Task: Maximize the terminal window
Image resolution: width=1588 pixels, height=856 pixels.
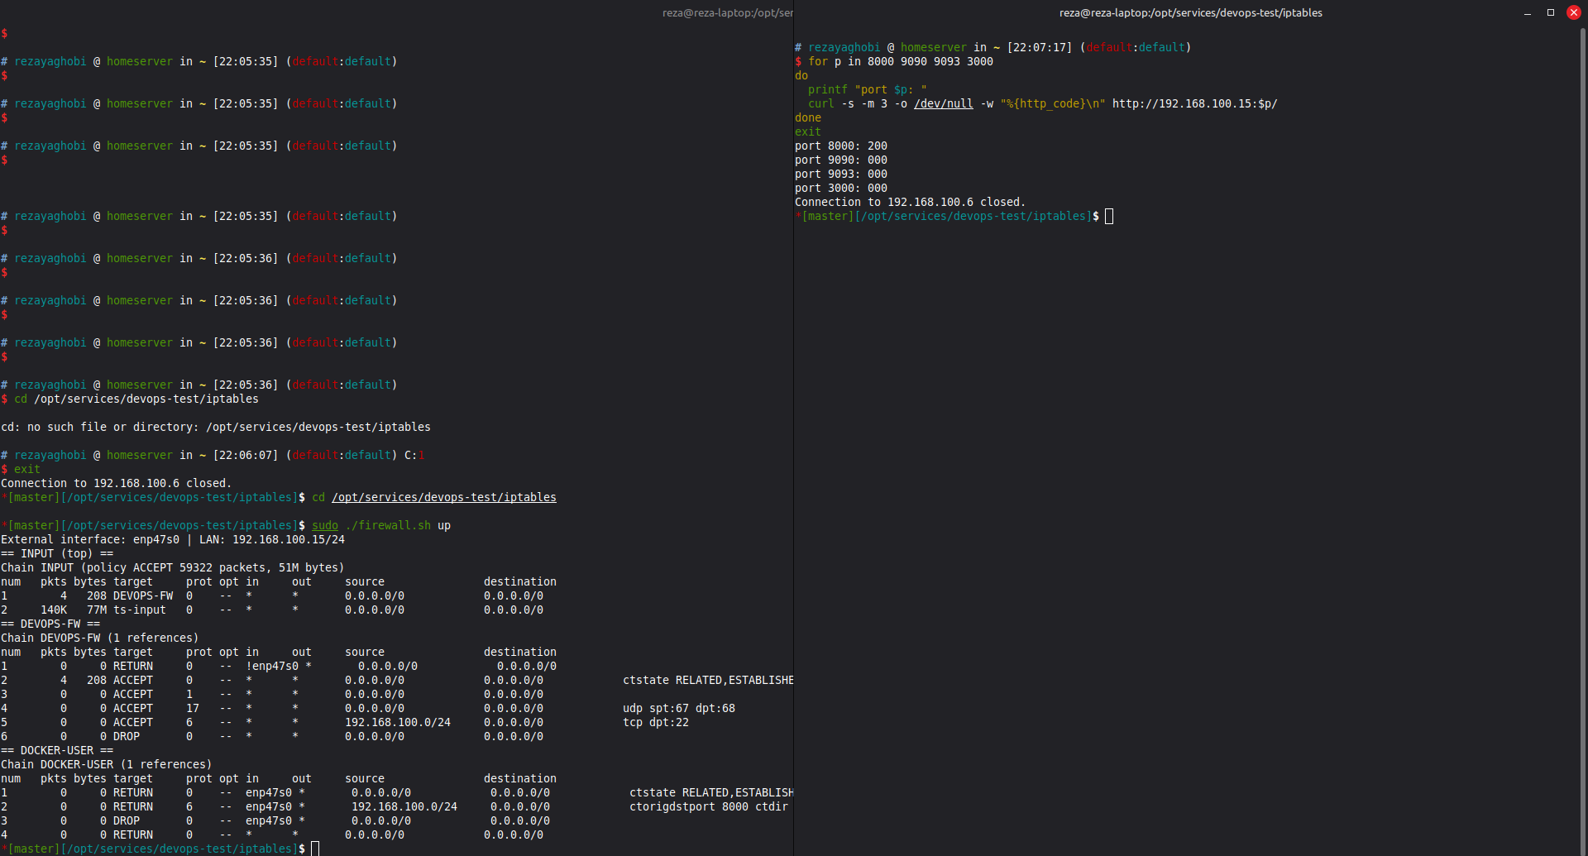Action: pos(1551,12)
